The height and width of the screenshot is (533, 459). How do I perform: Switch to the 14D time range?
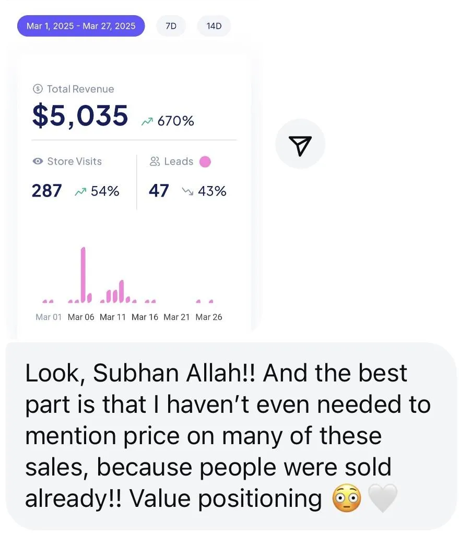point(214,26)
